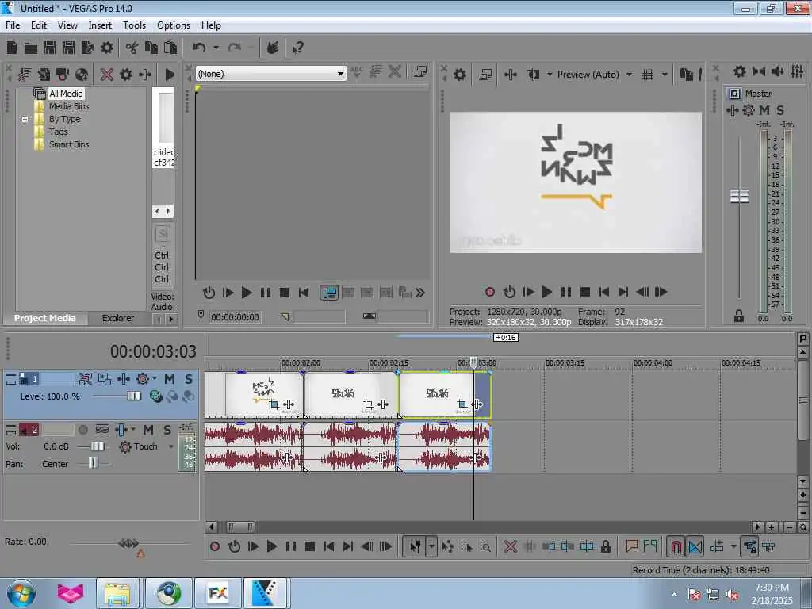Viewport: 812px width, 609px height.
Task: Insert a marker on the timeline
Action: tap(631, 546)
